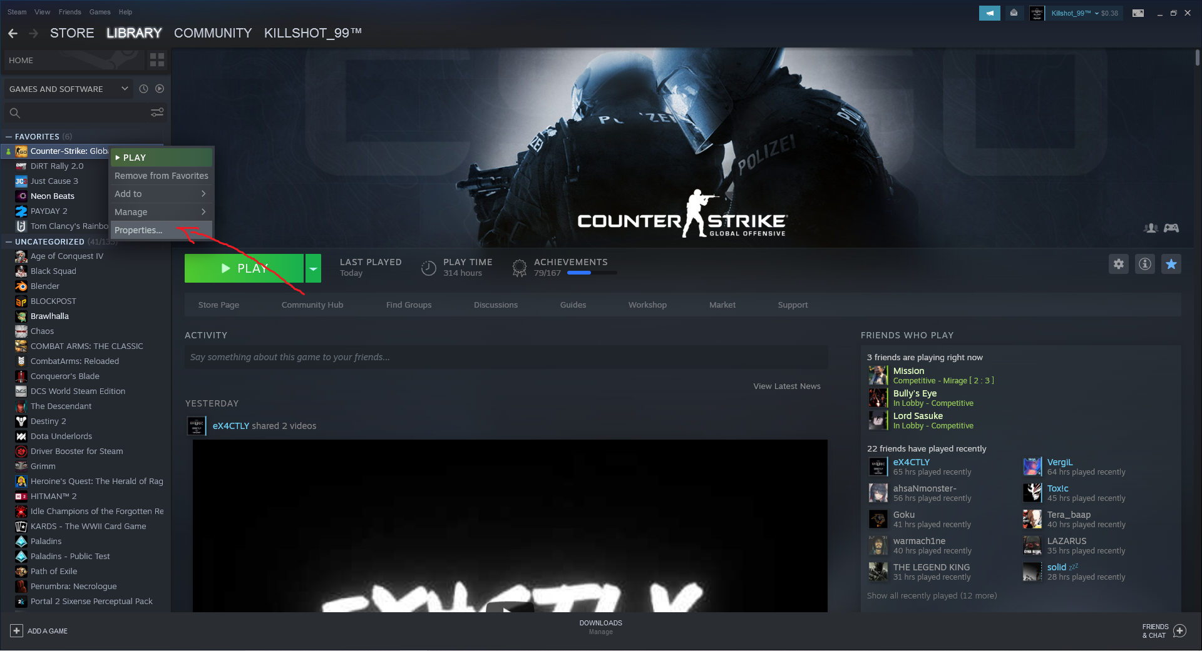Open Steam announcements megaphone icon

point(990,13)
